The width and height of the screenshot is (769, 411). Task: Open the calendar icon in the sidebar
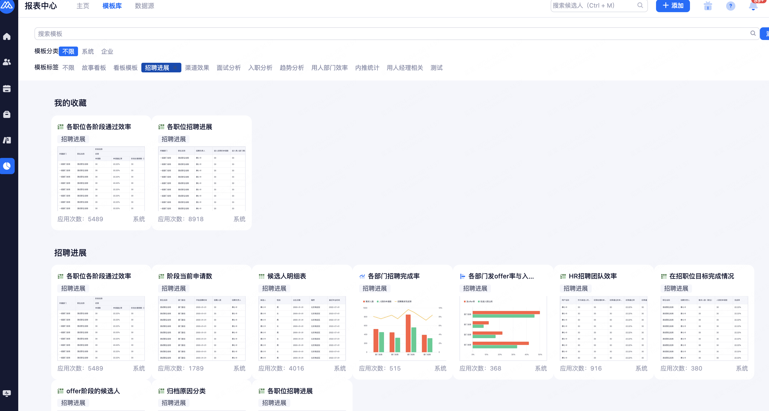pos(7,88)
